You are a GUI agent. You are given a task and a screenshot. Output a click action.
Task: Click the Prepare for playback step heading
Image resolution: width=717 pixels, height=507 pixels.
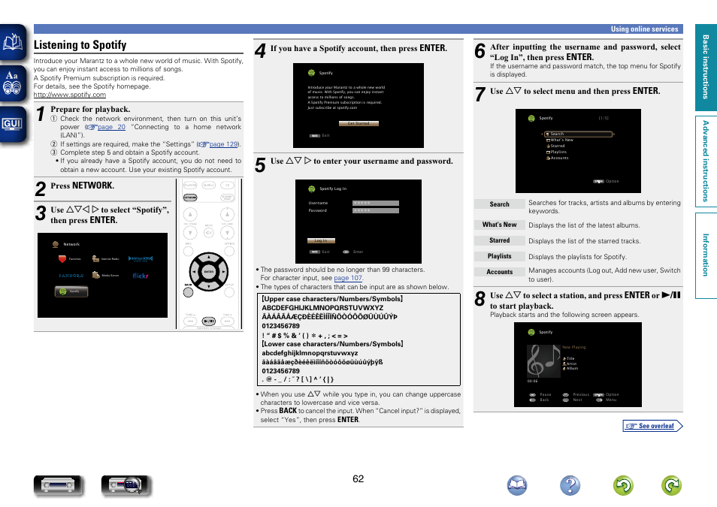click(x=90, y=109)
